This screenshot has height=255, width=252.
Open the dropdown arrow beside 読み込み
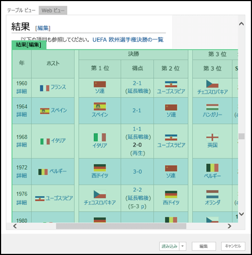tap(183, 246)
